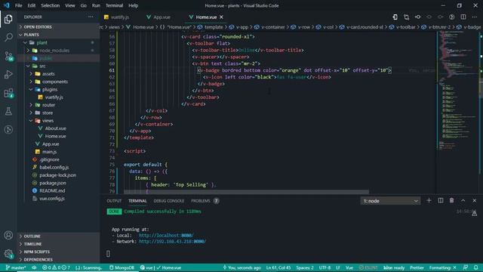This screenshot has height=272, width=483.
Task: Click 'Ln 61, Col 45' cursor position
Action: click(278, 267)
